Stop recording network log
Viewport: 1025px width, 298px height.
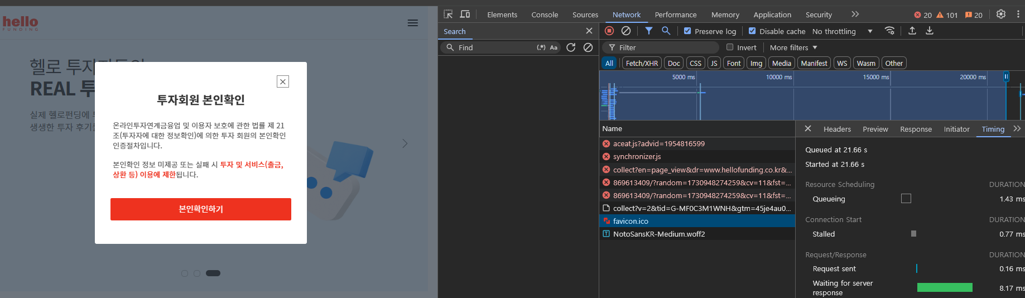609,31
